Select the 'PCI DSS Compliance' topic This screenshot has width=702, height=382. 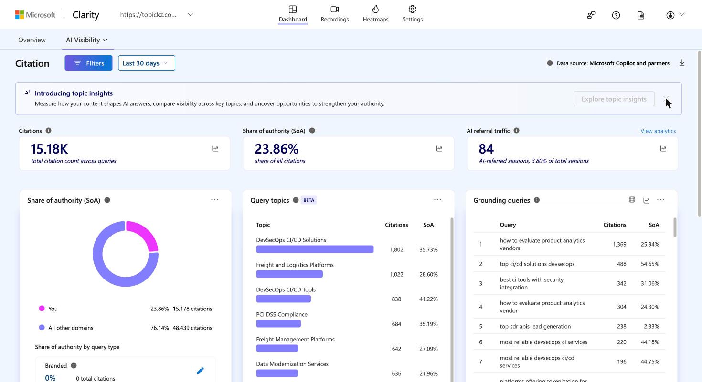[282, 315]
